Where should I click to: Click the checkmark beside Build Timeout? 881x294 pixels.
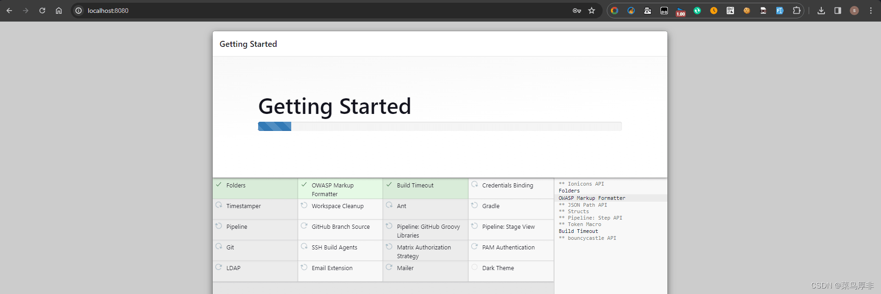389,185
